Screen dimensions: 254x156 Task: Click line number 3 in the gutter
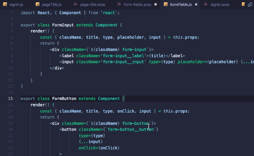(12, 25)
